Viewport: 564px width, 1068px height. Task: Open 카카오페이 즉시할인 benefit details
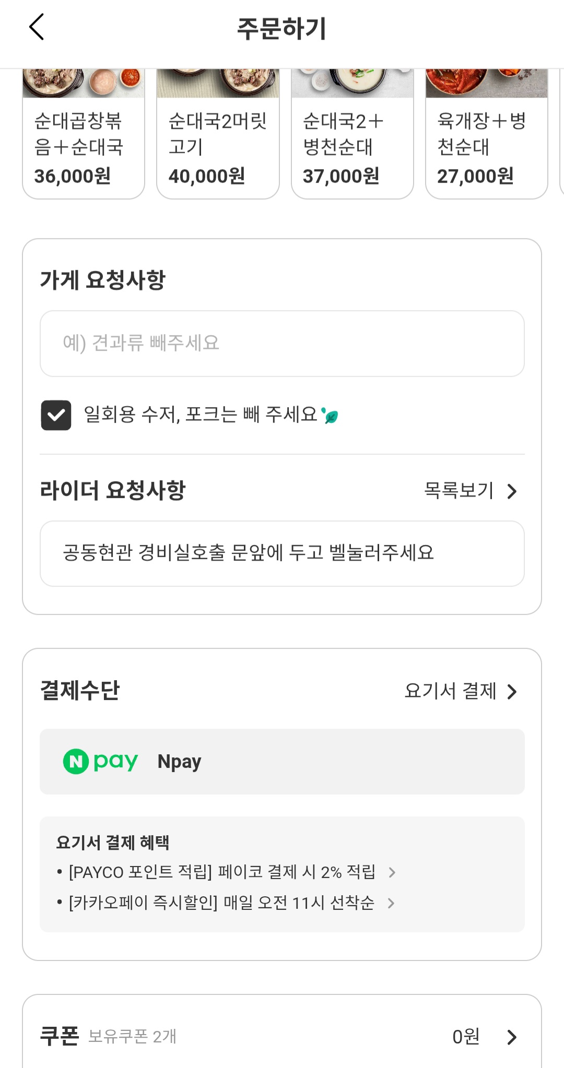tap(221, 903)
